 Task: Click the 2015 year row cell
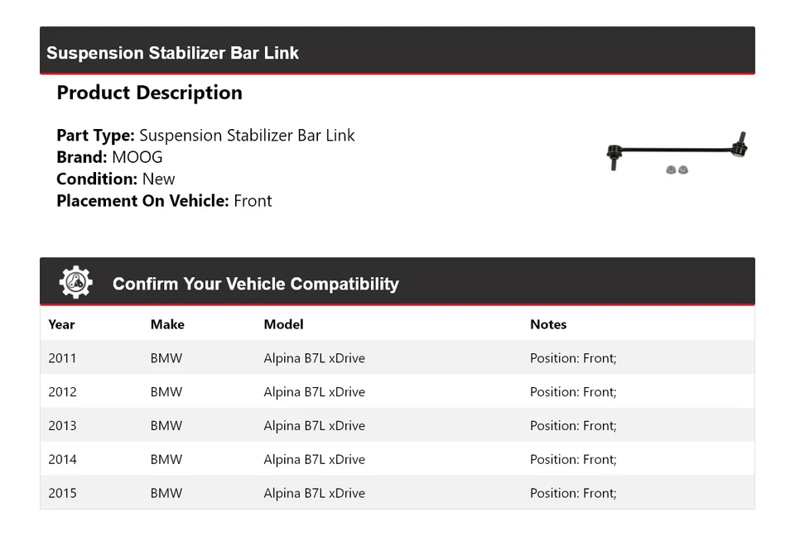tap(62, 494)
